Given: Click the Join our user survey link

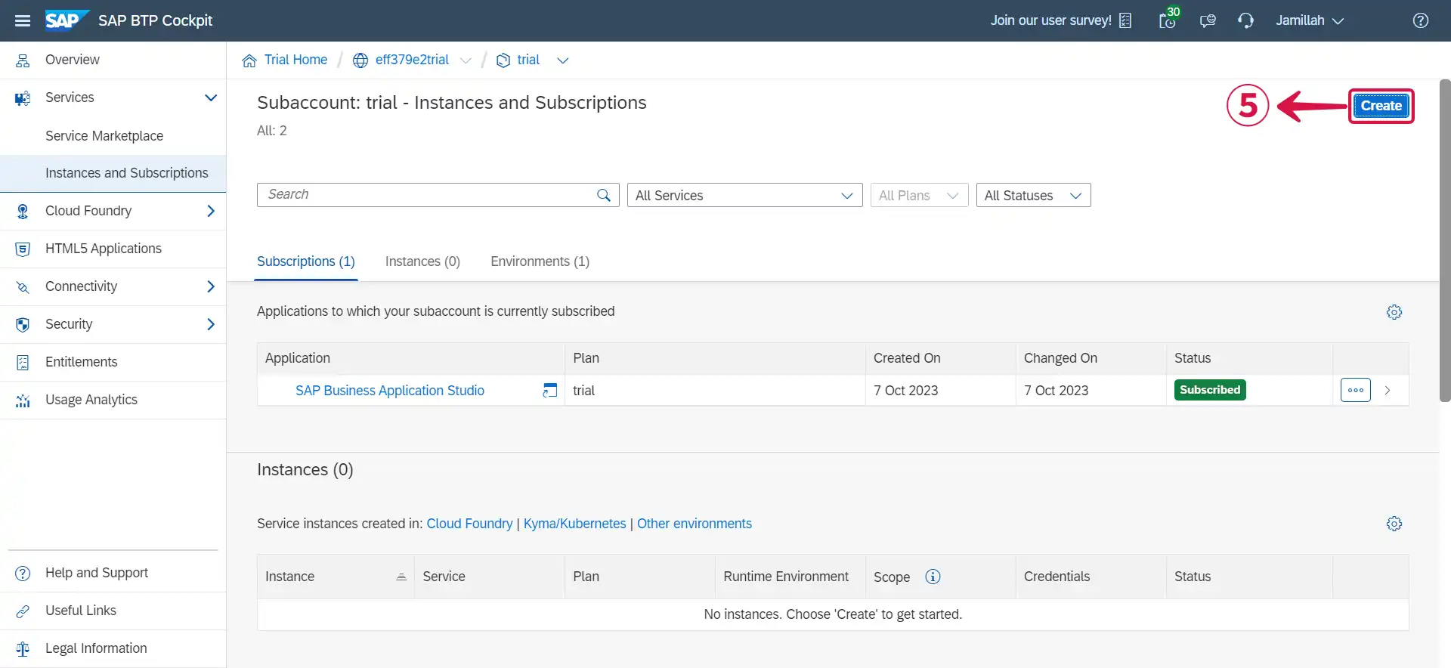Looking at the screenshot, I should 1050,20.
